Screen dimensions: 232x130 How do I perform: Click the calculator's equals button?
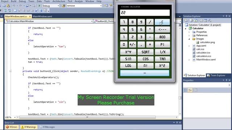pos(145,73)
